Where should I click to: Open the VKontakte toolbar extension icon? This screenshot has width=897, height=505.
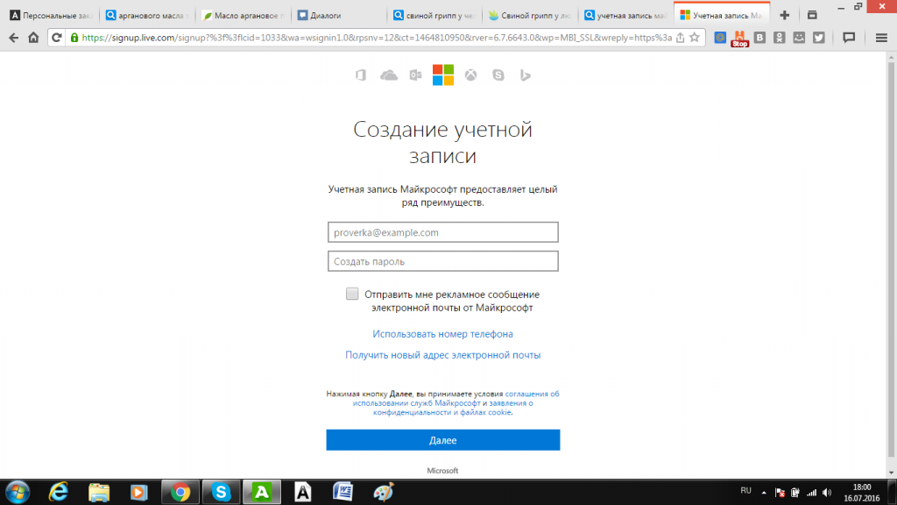[759, 37]
